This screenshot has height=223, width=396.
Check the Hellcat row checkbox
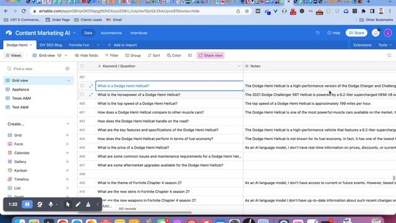82,85
